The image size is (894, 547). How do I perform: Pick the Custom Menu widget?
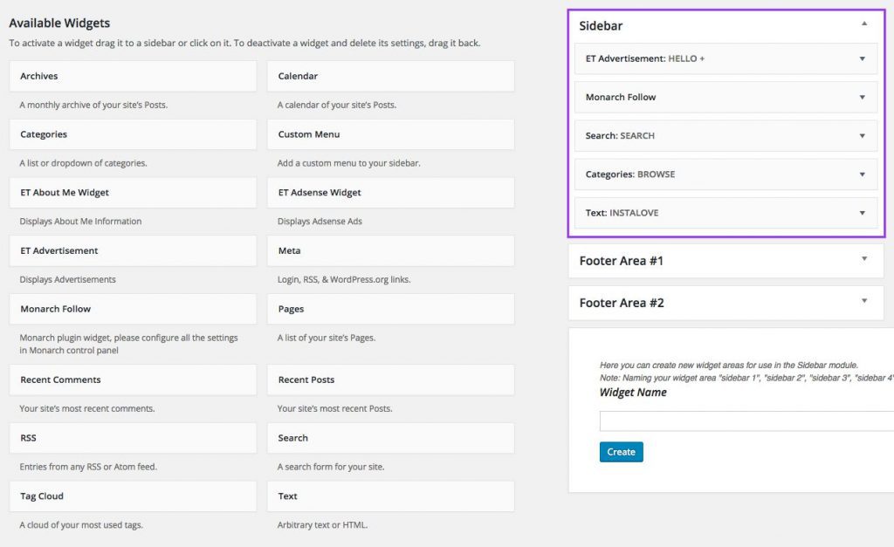(390, 134)
